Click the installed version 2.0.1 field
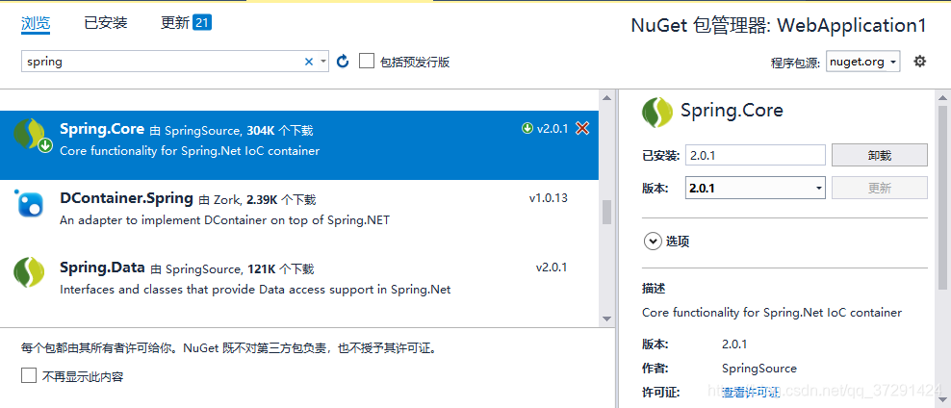Screen dimensions: 951x408 756,155
